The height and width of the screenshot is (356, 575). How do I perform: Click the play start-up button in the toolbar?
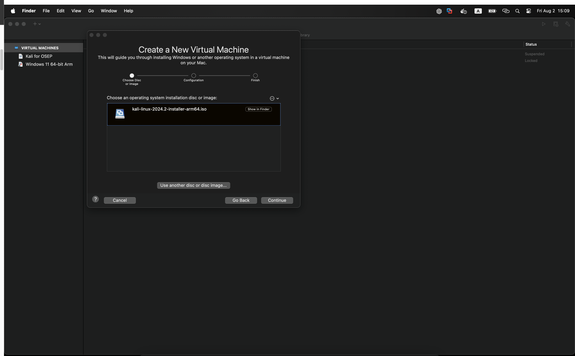(544, 24)
